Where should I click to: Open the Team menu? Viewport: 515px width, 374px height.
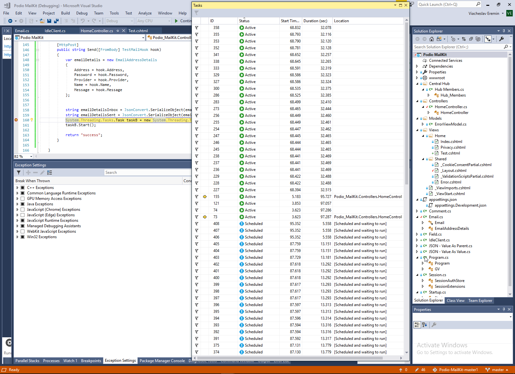tap(98, 13)
